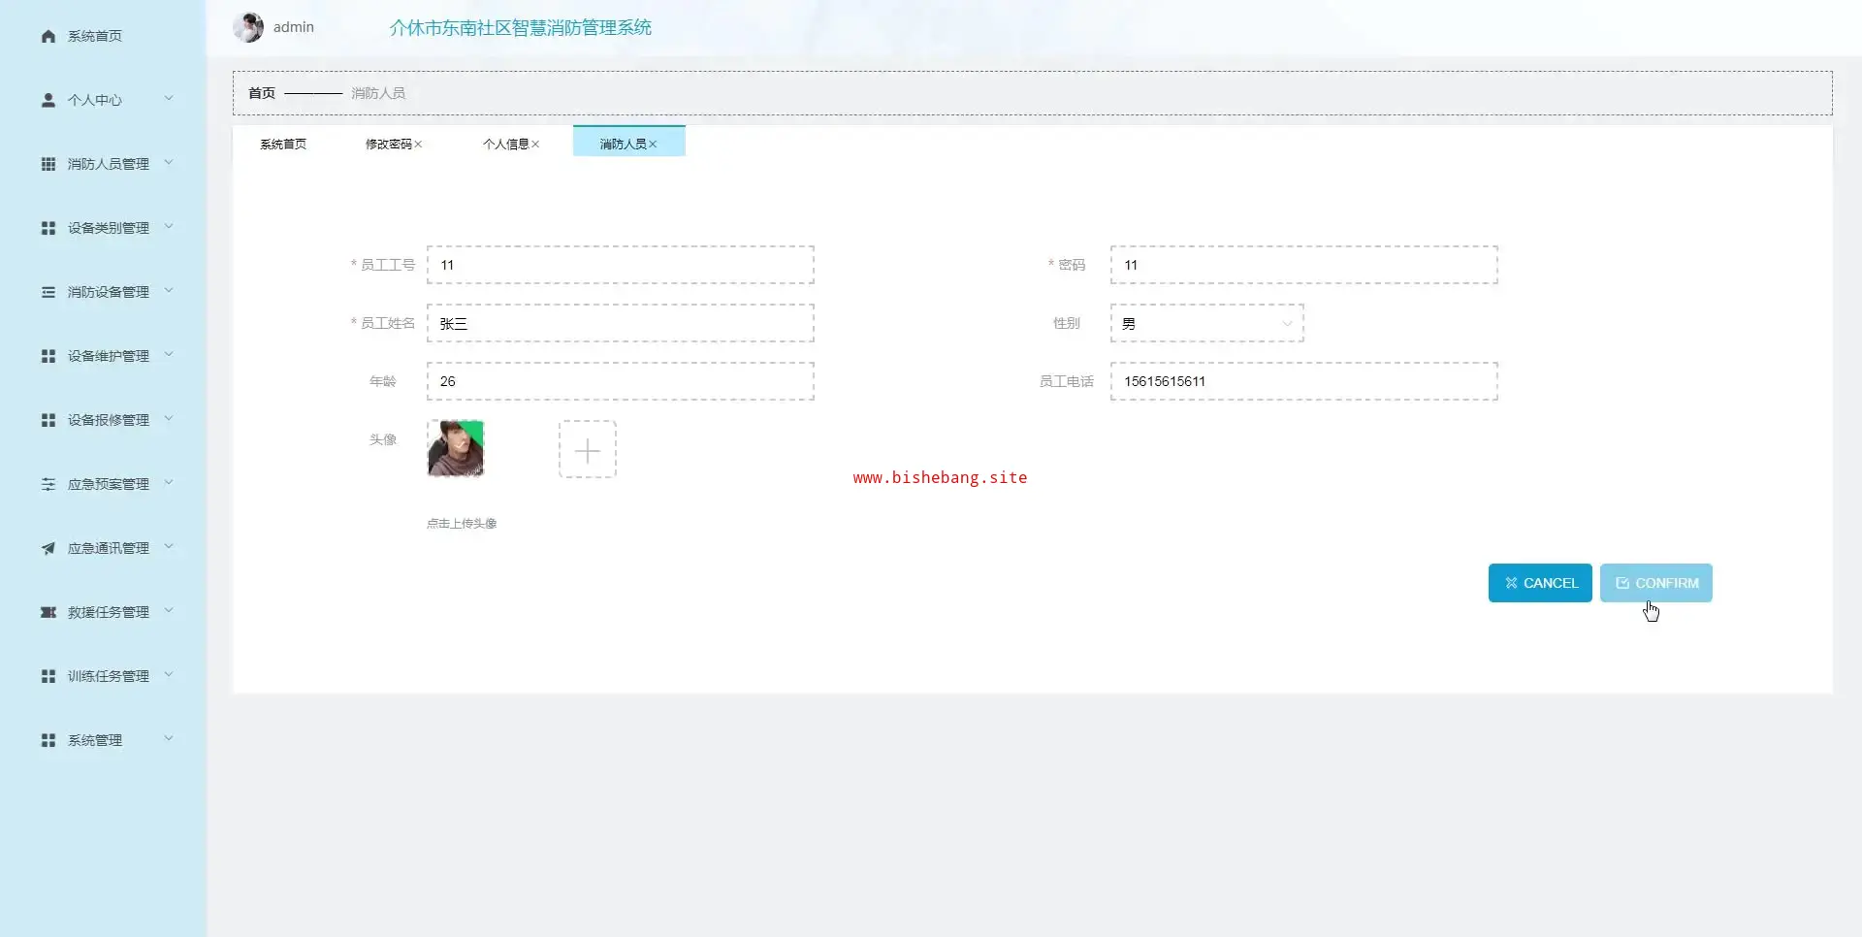
Task: Switch to the 系统首页 tab
Action: (283, 145)
